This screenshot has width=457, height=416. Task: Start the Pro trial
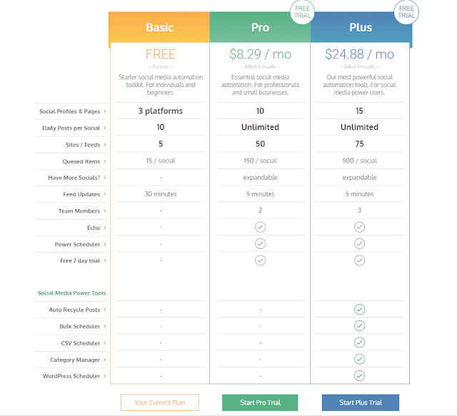point(260,402)
